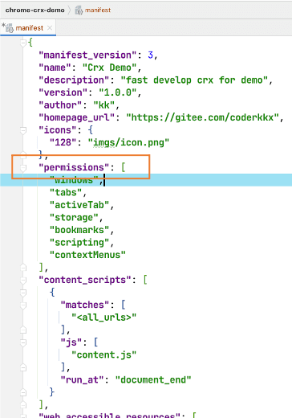Click fold end marker of content script object
This screenshot has height=418, width=292.
point(23,392)
